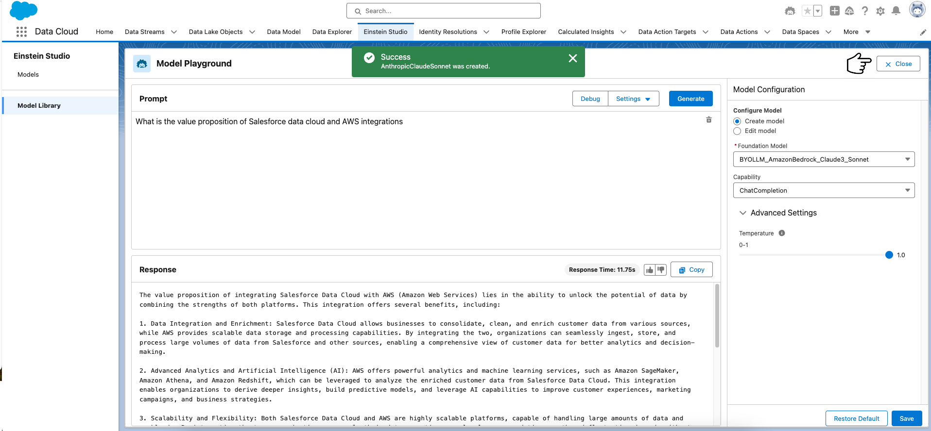Open the Foundation Model dropdown
The image size is (931, 431).
824,159
